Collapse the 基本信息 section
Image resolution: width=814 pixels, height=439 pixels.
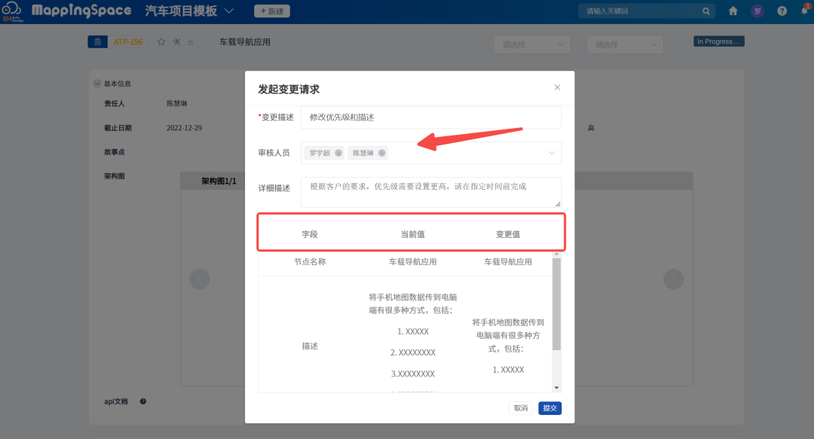(x=96, y=84)
